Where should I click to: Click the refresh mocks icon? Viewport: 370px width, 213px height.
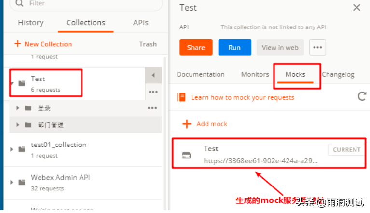362,96
